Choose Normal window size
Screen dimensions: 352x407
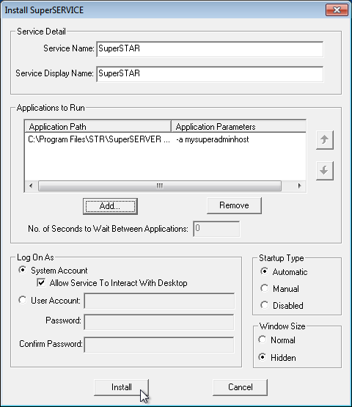click(x=263, y=340)
